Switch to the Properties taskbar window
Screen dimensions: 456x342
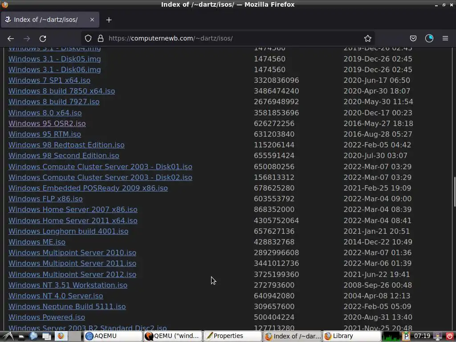pyautogui.click(x=232, y=336)
